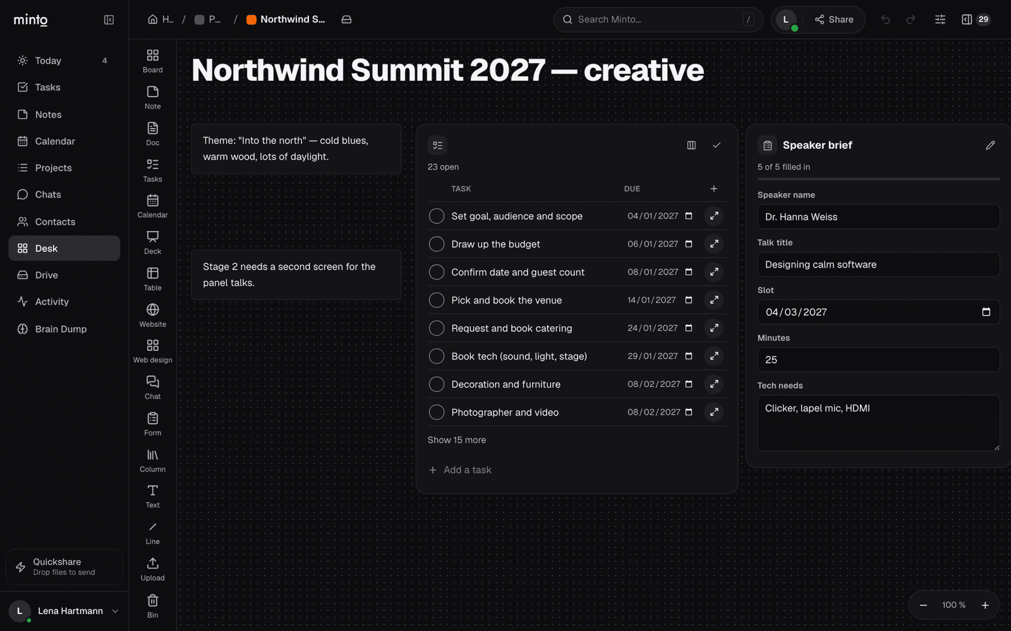Viewport: 1011px width, 631px height.
Task: Click "Add a task"
Action: (x=460, y=469)
